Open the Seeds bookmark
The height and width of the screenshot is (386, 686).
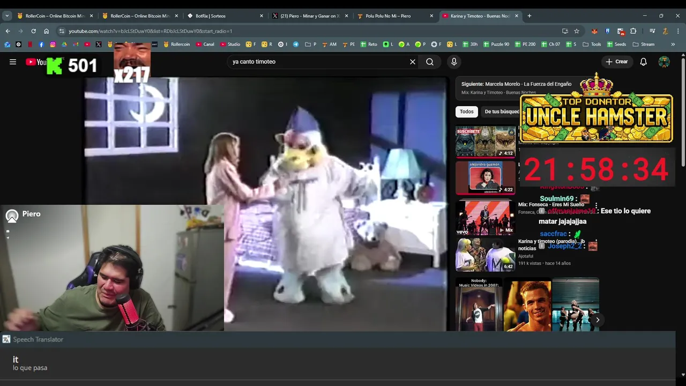(x=616, y=44)
